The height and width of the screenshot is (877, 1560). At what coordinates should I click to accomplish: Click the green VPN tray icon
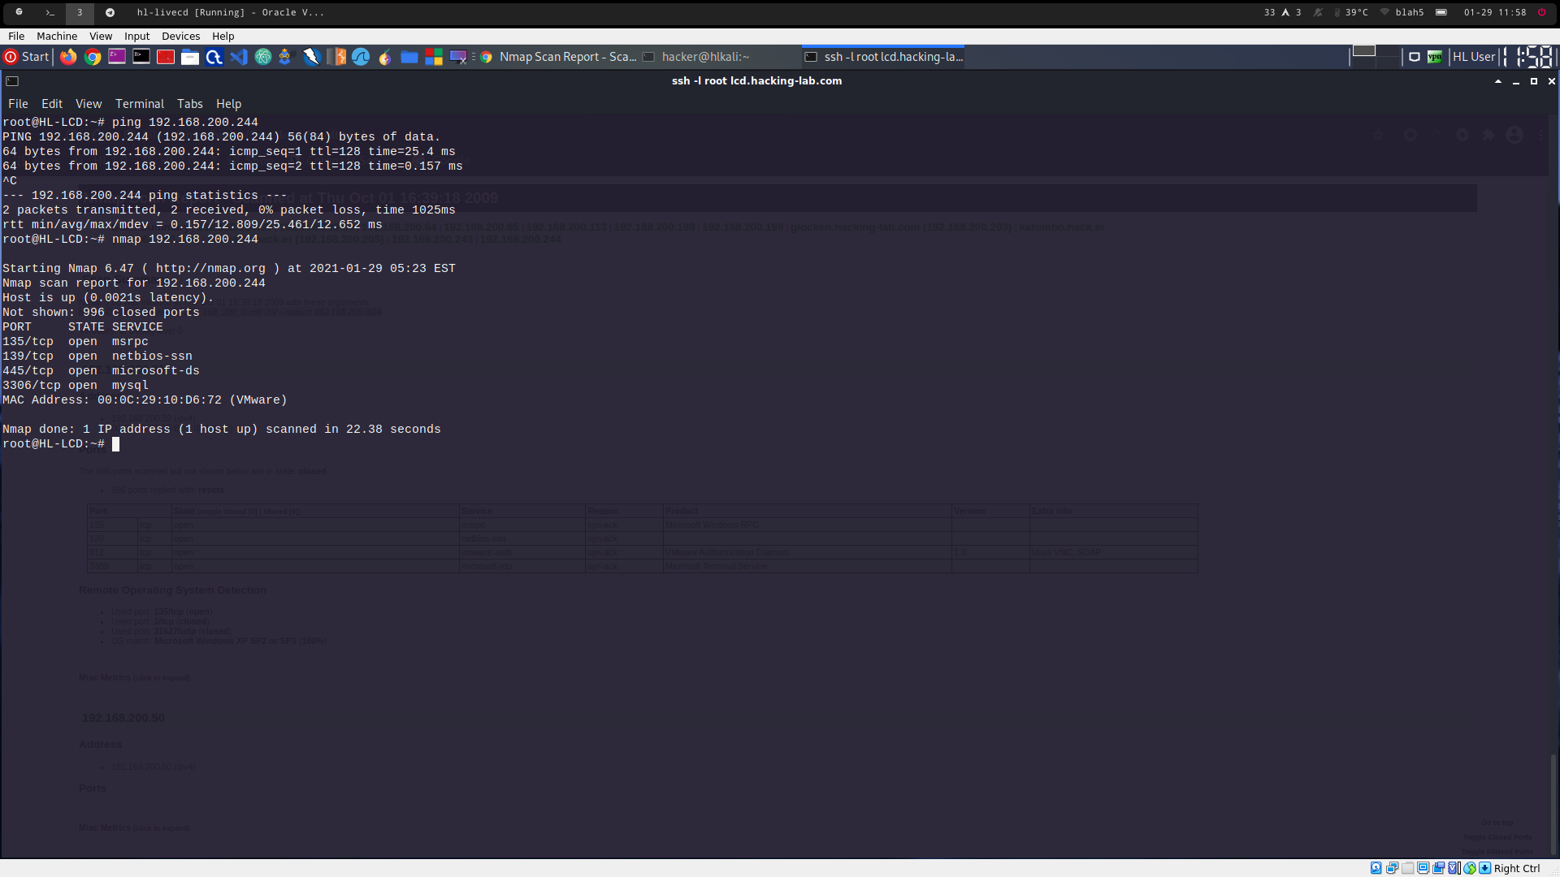(1435, 57)
